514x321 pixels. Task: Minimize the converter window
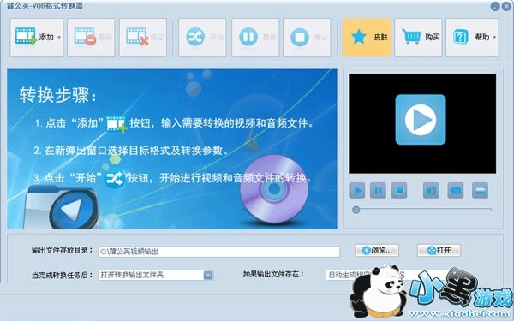click(x=495, y=6)
